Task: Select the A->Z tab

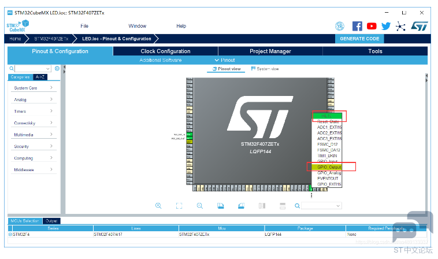Action: point(40,77)
